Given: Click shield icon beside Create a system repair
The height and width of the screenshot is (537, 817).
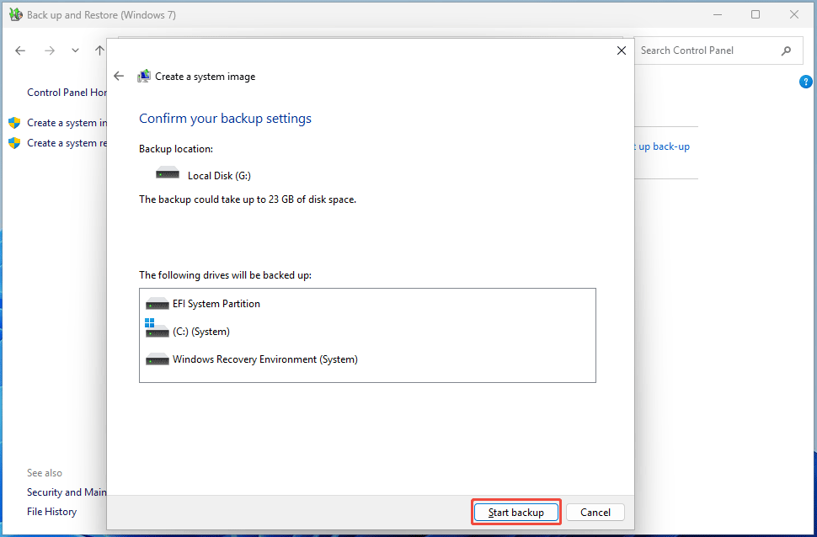Looking at the screenshot, I should click(x=14, y=143).
